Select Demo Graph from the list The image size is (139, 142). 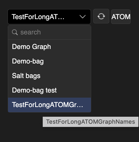[x=49, y=47]
